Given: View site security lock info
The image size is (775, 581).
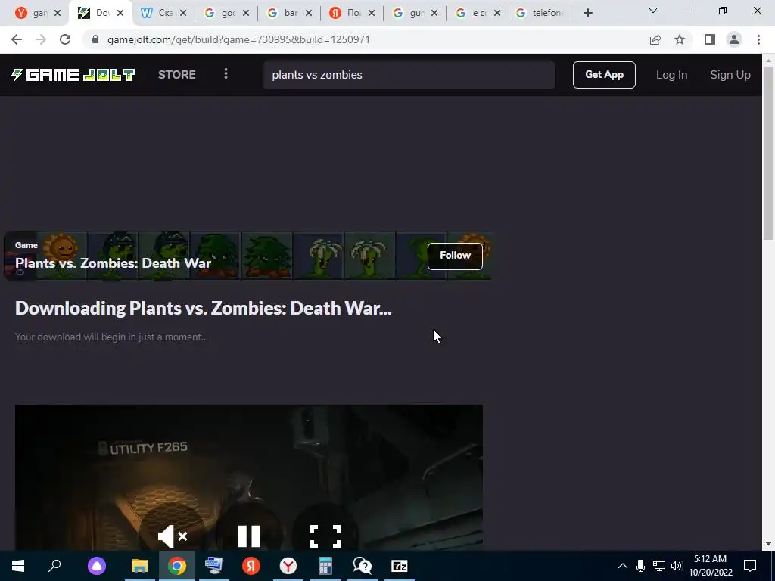Looking at the screenshot, I should (x=95, y=39).
